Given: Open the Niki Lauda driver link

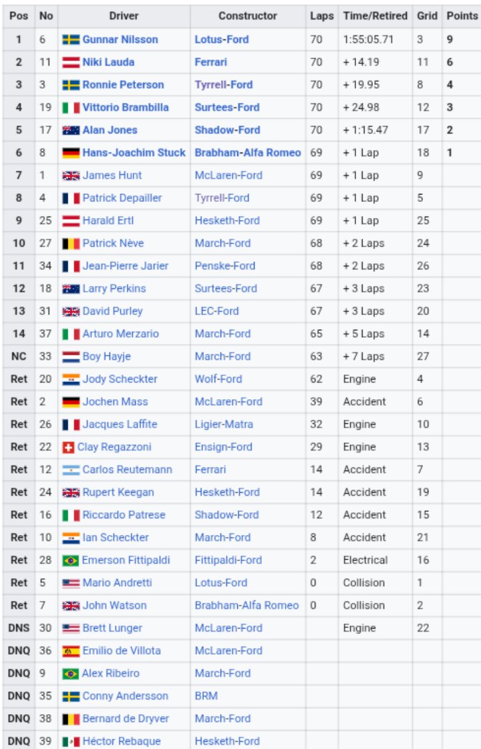Looking at the screenshot, I should point(108,62).
